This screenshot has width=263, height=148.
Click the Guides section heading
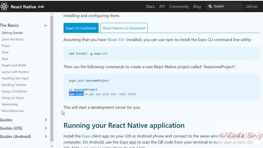[6, 120]
